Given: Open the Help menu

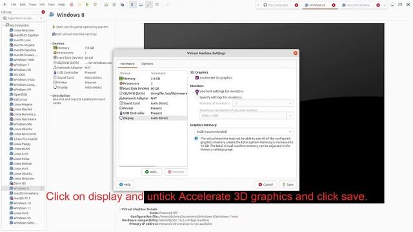Looking at the screenshot, I should coord(61,5).
